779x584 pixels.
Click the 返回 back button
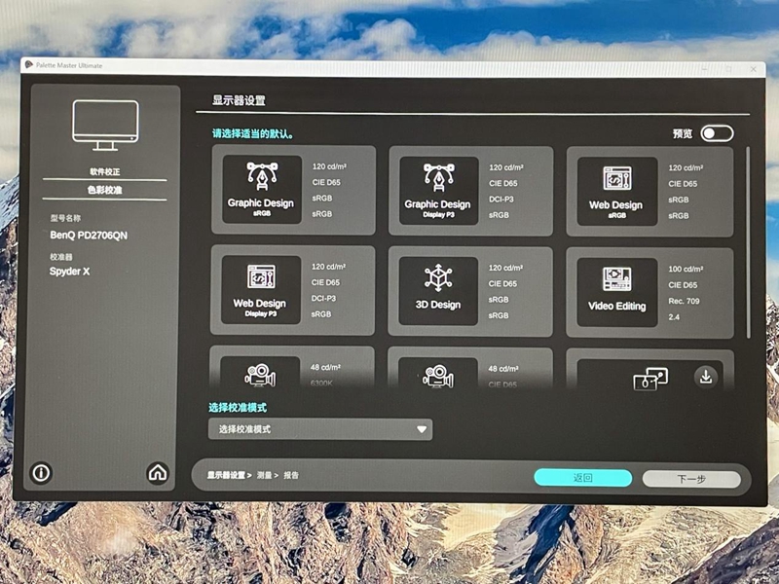point(582,478)
